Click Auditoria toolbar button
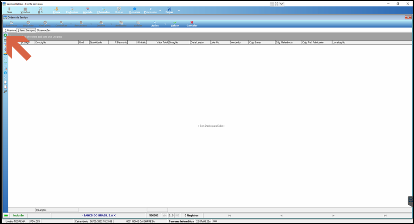Image resolution: width=414 pixels, height=224 pixels. click(121, 24)
